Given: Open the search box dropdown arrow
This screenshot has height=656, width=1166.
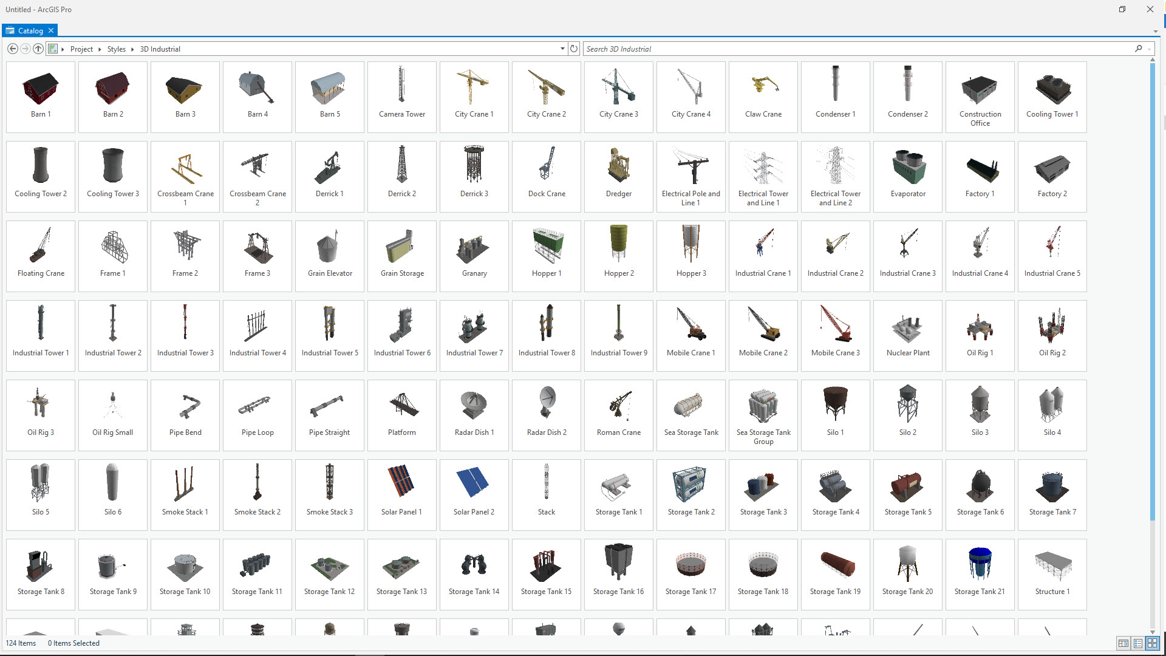Looking at the screenshot, I should (1148, 49).
